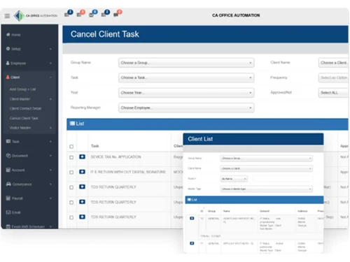Open the Choose a Task dropdown

(x=186, y=78)
